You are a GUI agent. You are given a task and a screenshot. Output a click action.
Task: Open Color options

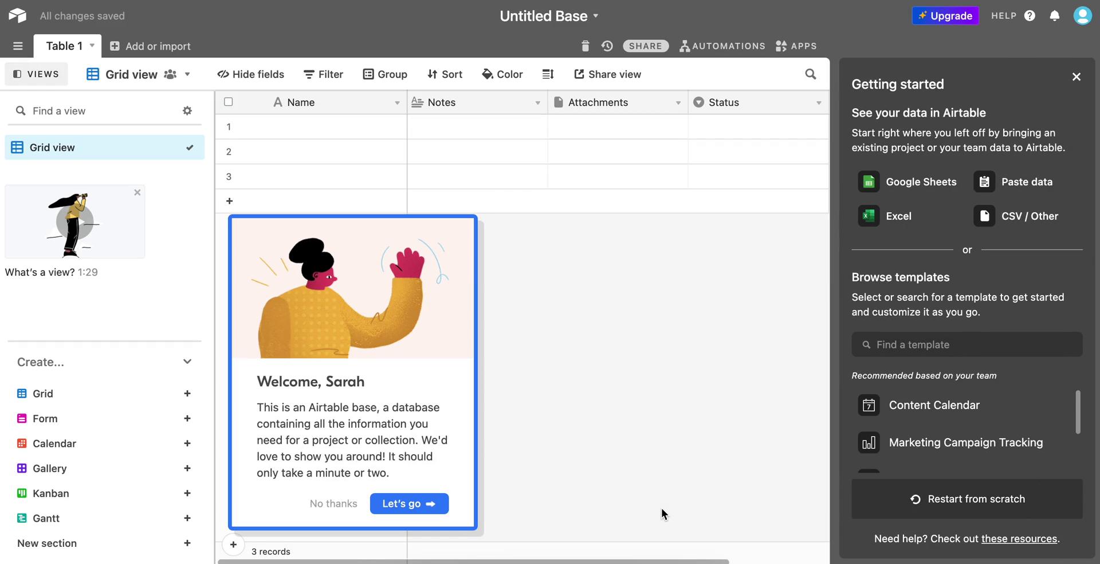pyautogui.click(x=502, y=74)
